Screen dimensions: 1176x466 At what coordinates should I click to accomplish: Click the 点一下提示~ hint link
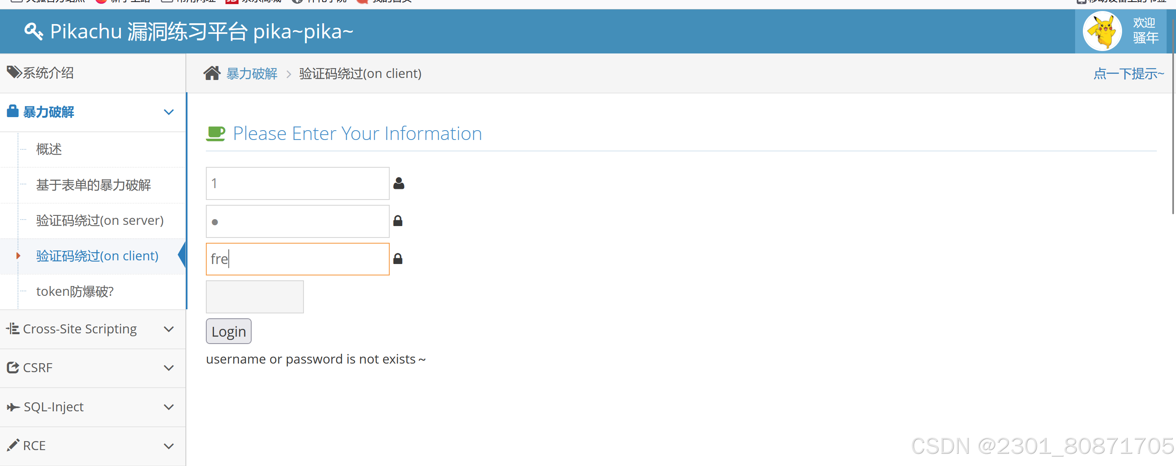[x=1128, y=73]
